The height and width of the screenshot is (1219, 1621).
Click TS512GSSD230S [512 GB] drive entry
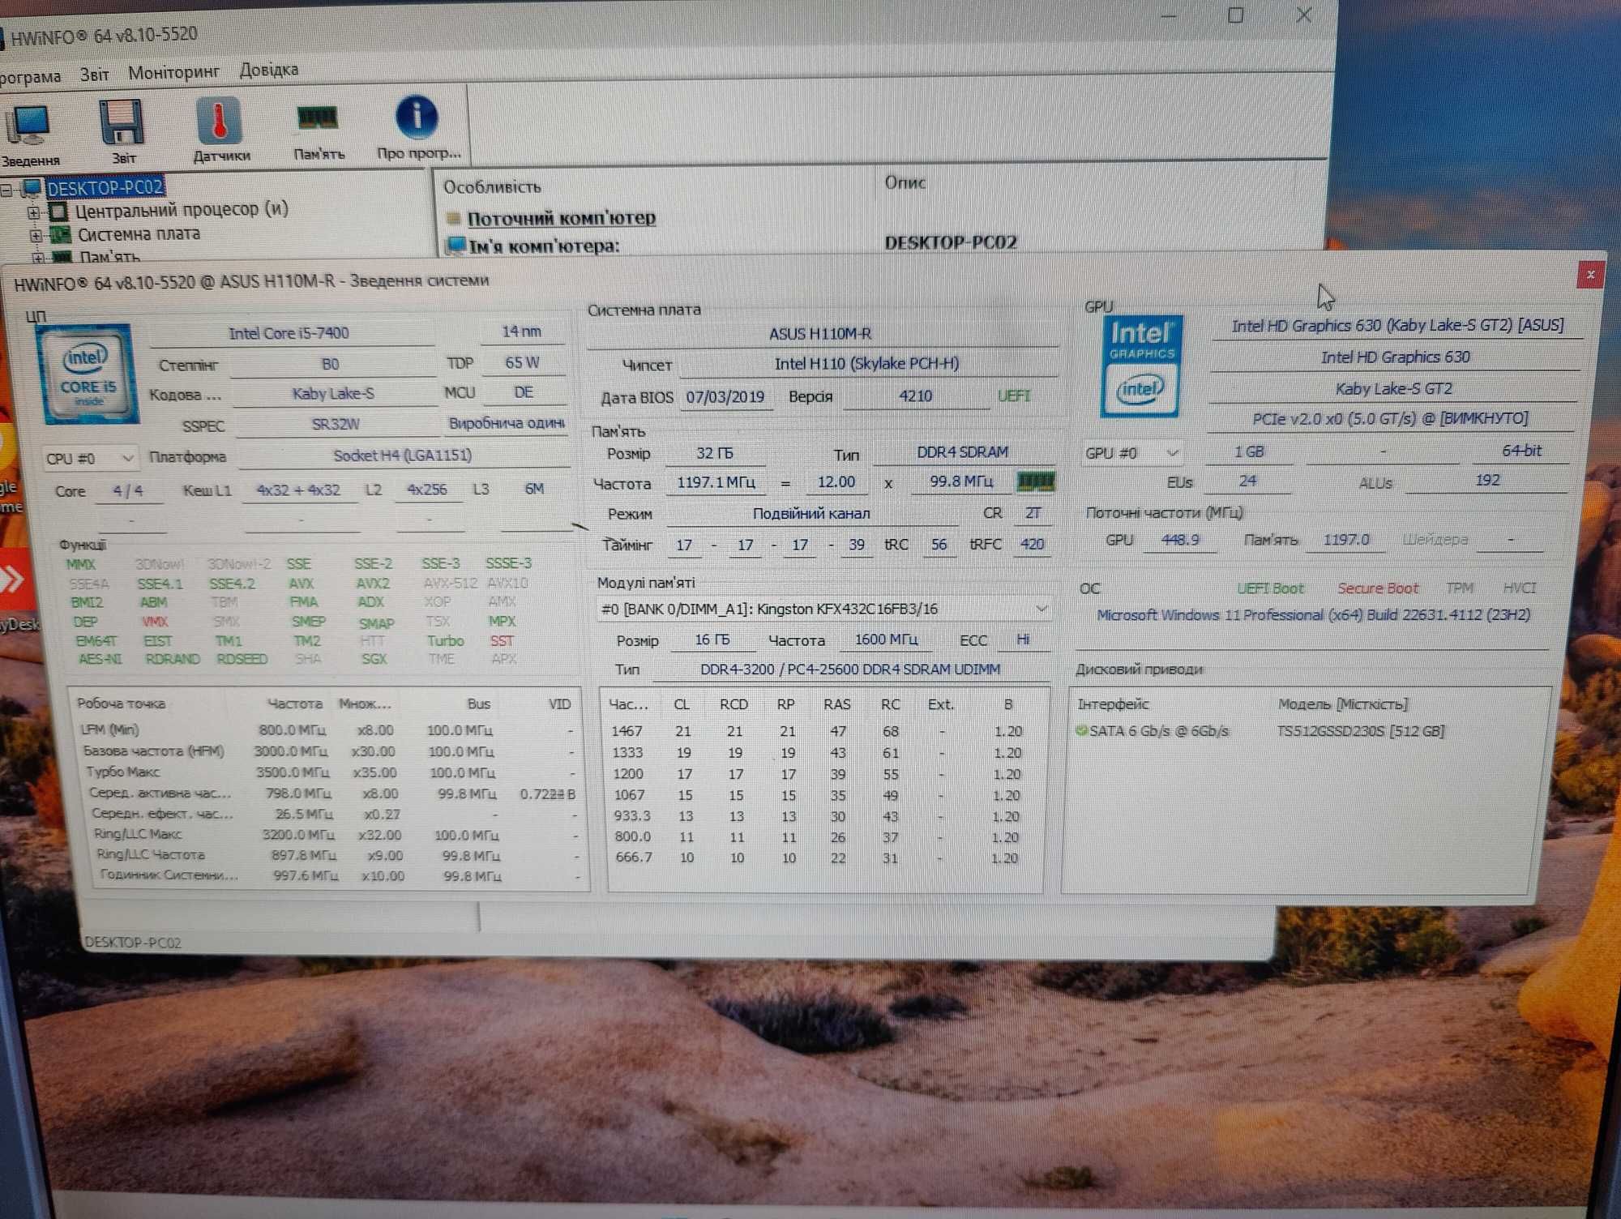coord(1360,731)
